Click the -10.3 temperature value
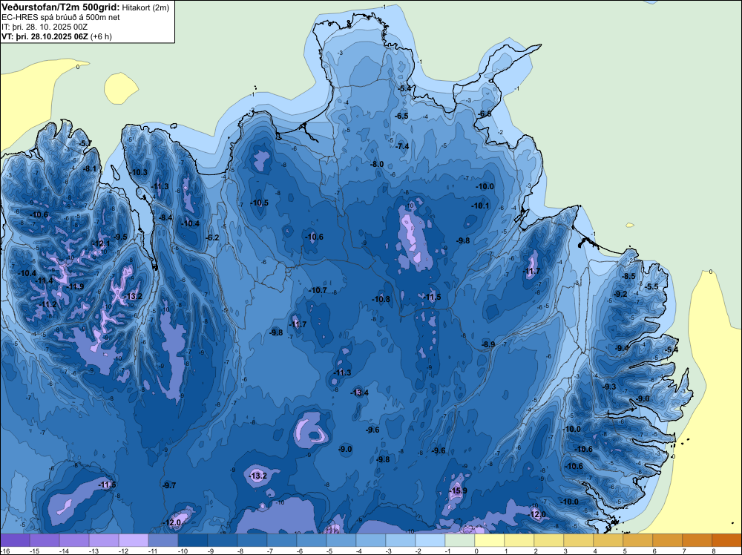Screen dimensions: 742x555 (x=139, y=172)
